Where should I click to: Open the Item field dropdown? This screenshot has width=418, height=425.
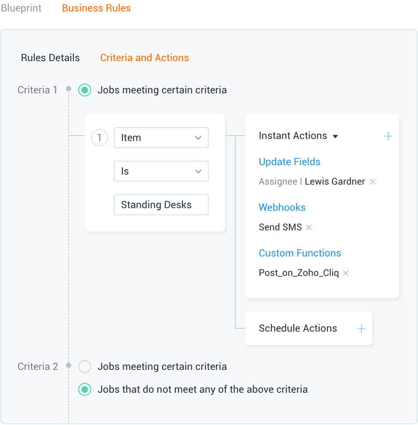(x=161, y=138)
